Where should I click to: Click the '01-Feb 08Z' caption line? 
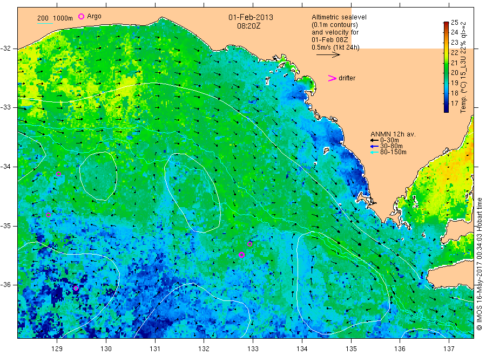[x=330, y=40]
